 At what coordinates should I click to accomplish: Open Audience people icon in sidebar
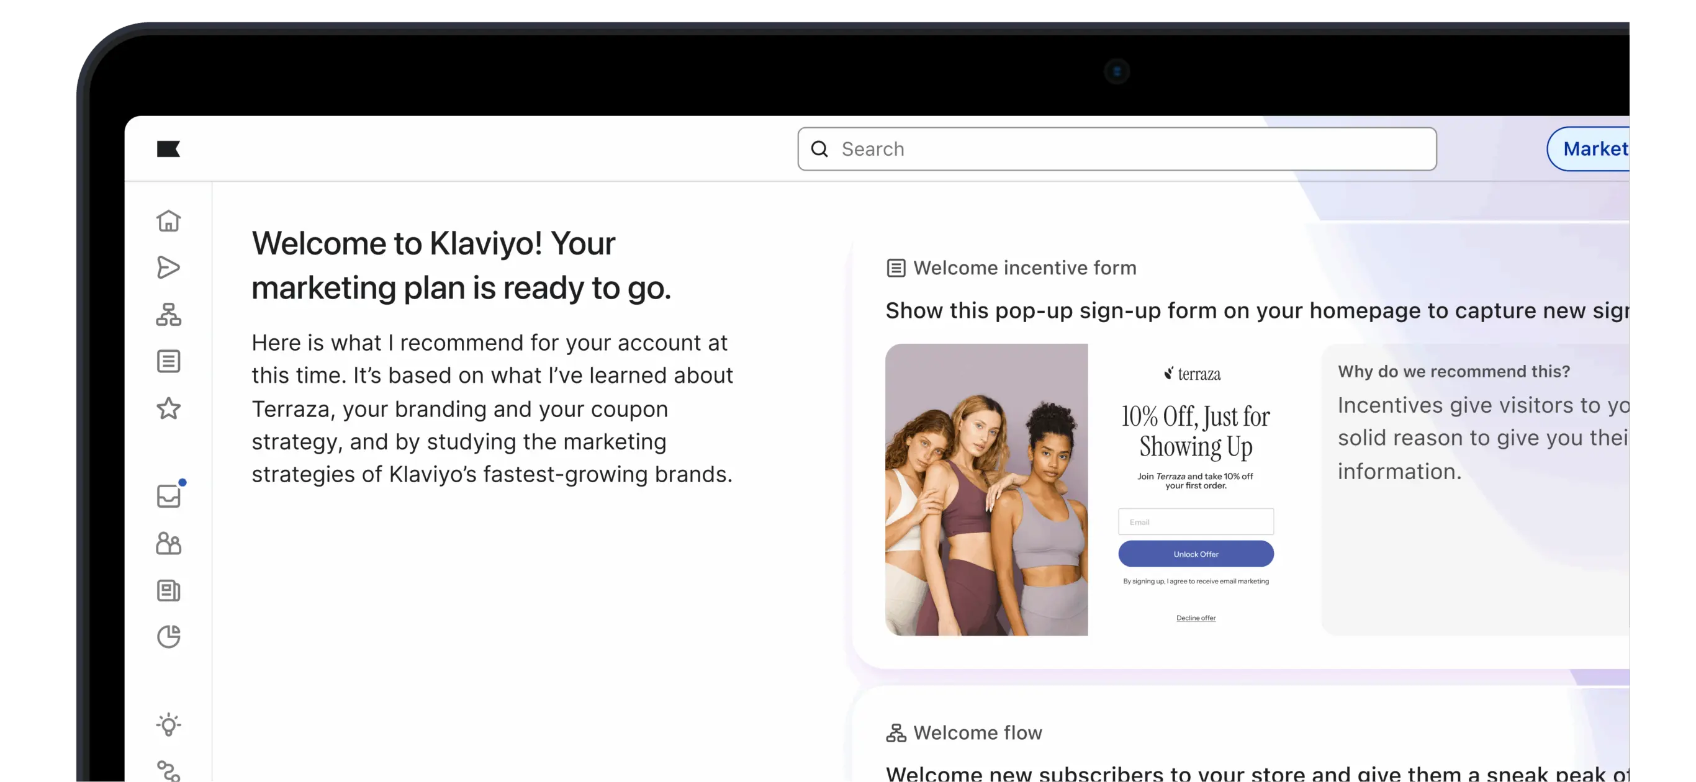tap(169, 543)
